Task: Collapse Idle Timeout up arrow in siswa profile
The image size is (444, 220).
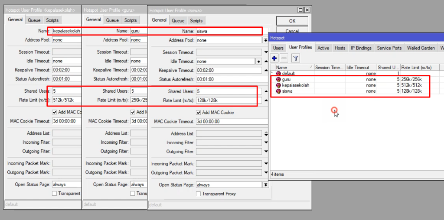Action: pos(266,61)
